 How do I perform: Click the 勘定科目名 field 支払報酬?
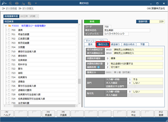[126, 30]
